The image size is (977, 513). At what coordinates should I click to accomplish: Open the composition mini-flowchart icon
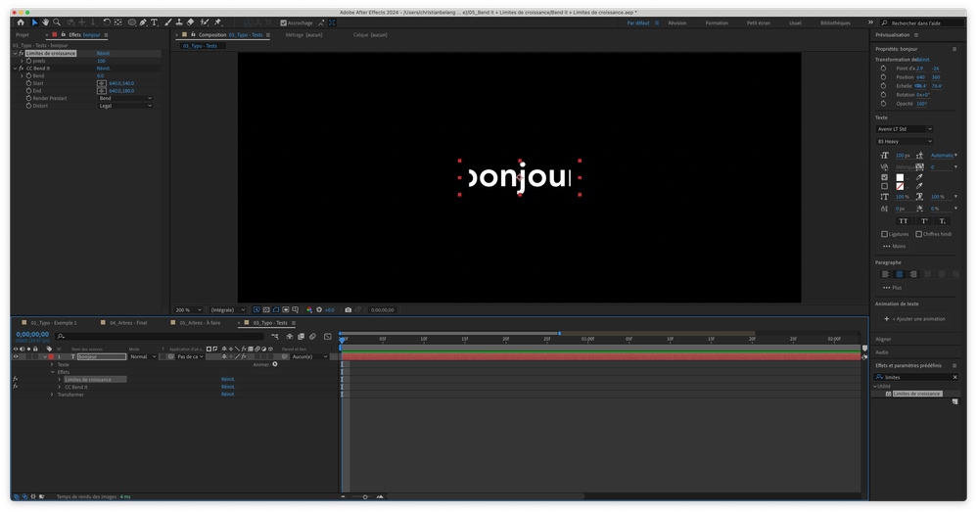(275, 337)
